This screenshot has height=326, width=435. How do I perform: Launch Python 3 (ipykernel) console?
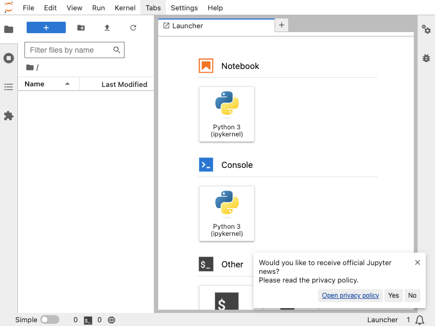(x=227, y=214)
